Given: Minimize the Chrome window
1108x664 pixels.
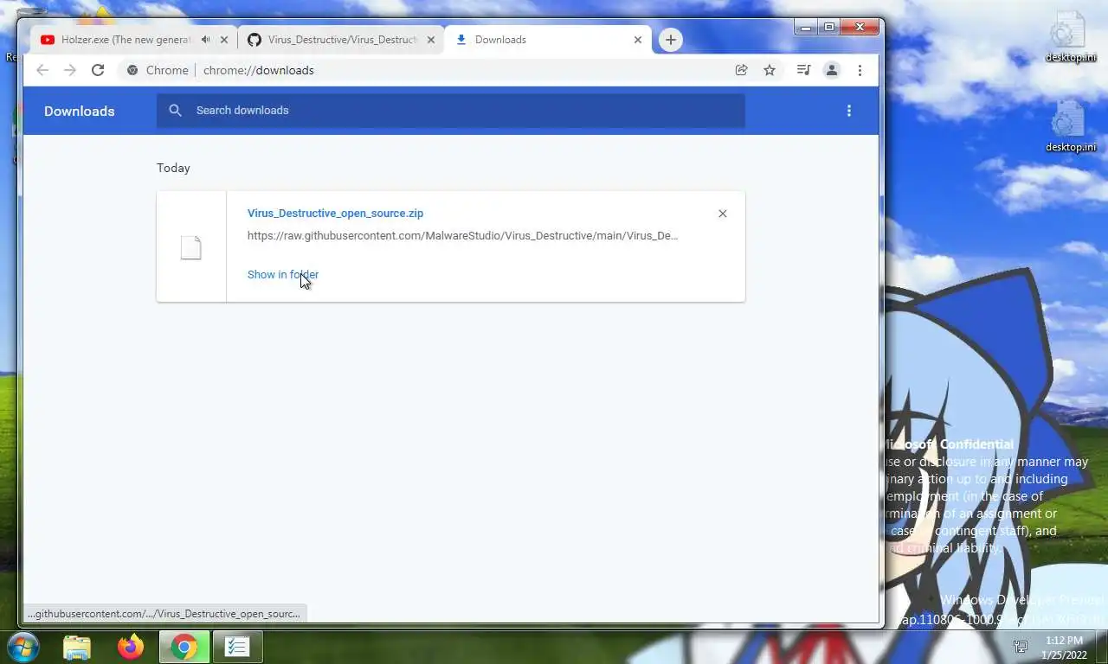Looking at the screenshot, I should click(806, 28).
